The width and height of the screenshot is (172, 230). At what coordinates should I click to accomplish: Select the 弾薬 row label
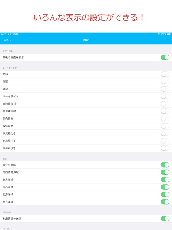(x=5, y=81)
